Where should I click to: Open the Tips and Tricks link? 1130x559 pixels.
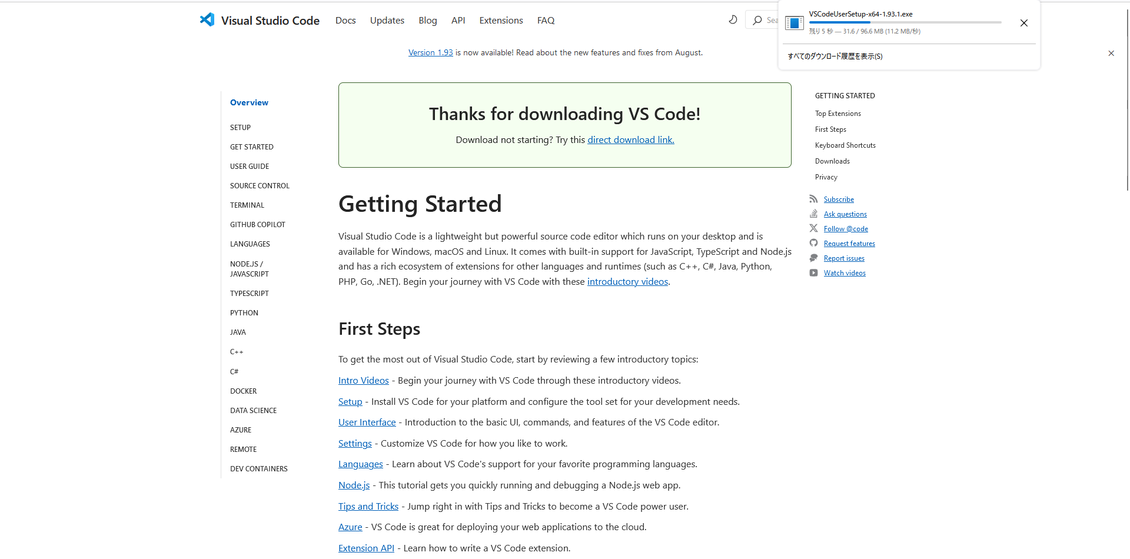pyautogui.click(x=368, y=506)
